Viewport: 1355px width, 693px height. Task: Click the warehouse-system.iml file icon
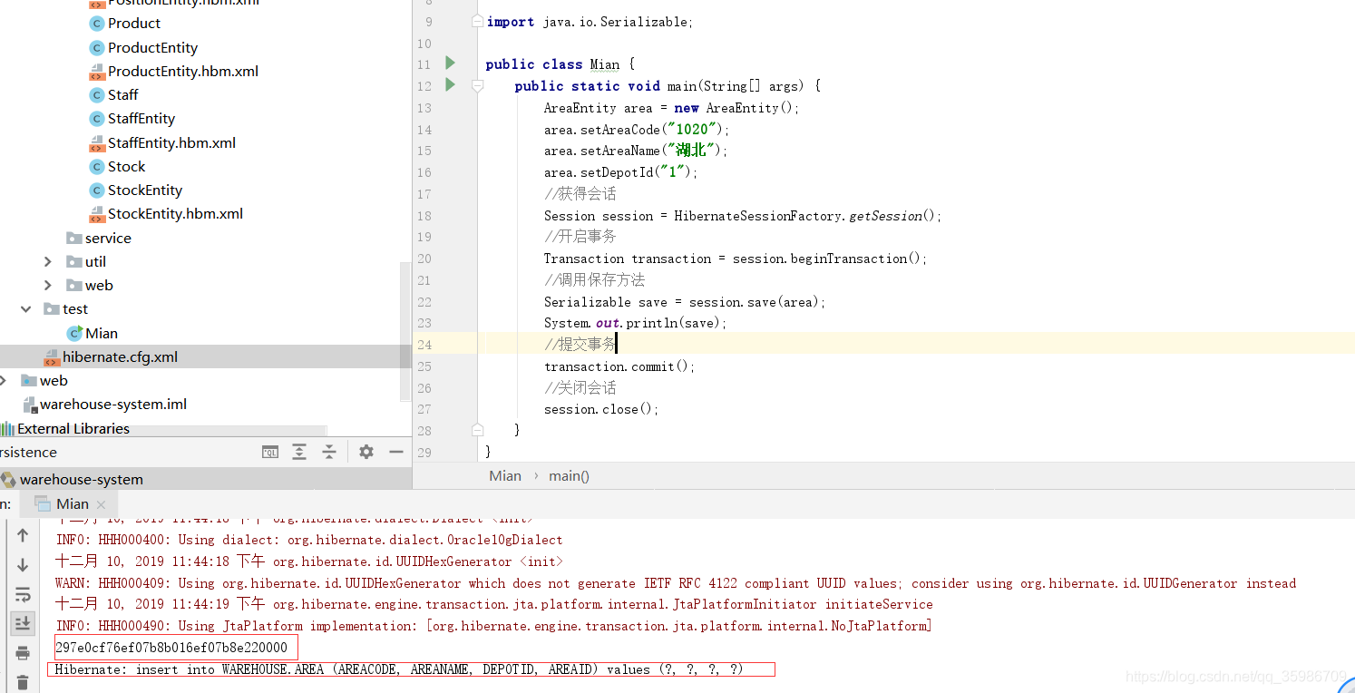click(30, 405)
